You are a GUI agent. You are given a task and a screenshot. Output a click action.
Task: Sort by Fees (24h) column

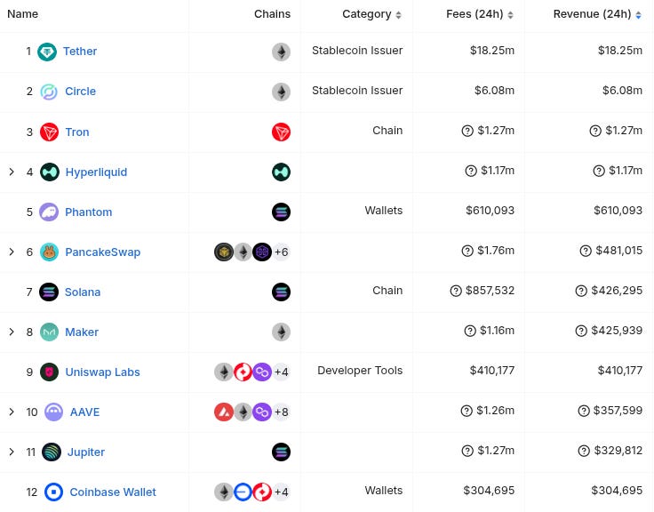pos(480,14)
